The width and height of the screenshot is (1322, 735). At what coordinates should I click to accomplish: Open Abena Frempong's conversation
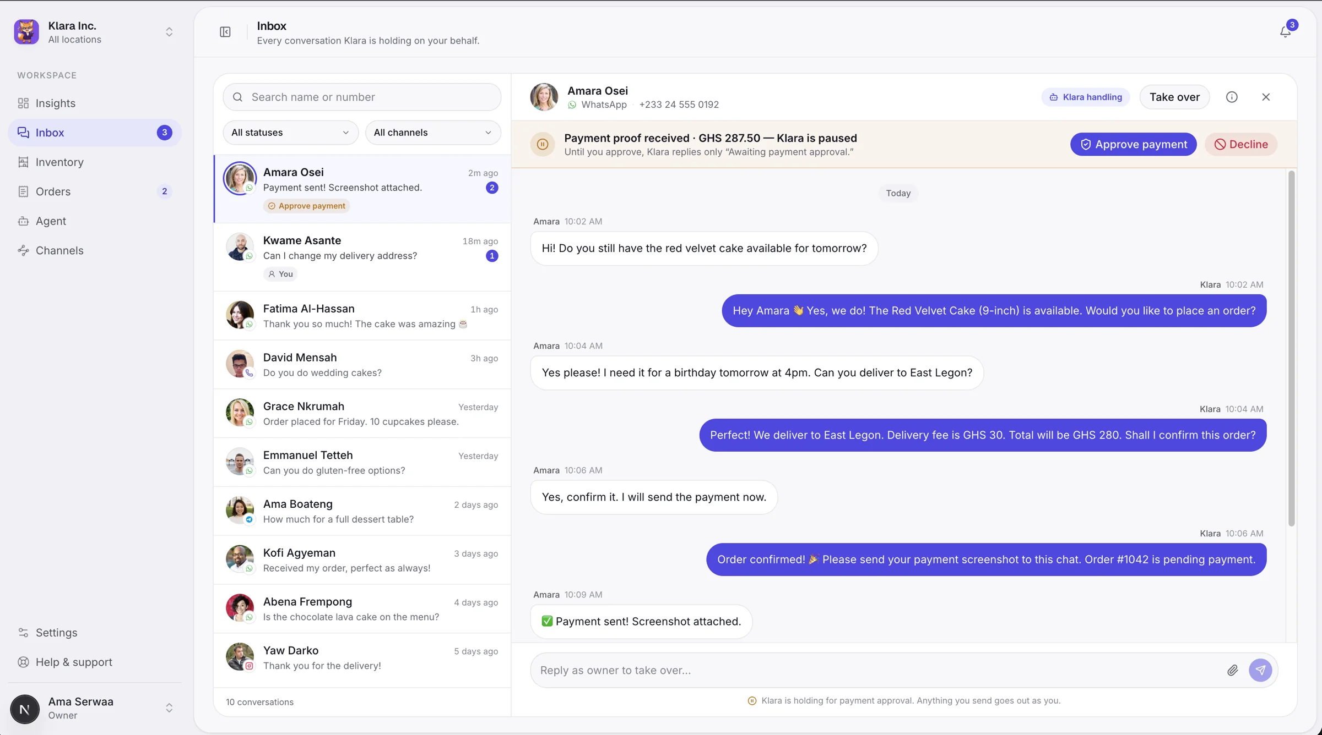pos(362,609)
